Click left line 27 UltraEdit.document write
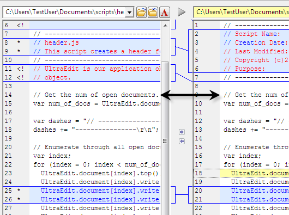This screenshot has height=215, width=289. 100,208
